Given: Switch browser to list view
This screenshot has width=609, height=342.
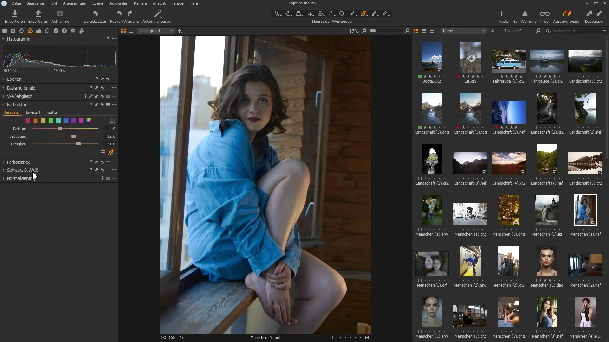Looking at the screenshot, I should (x=424, y=31).
